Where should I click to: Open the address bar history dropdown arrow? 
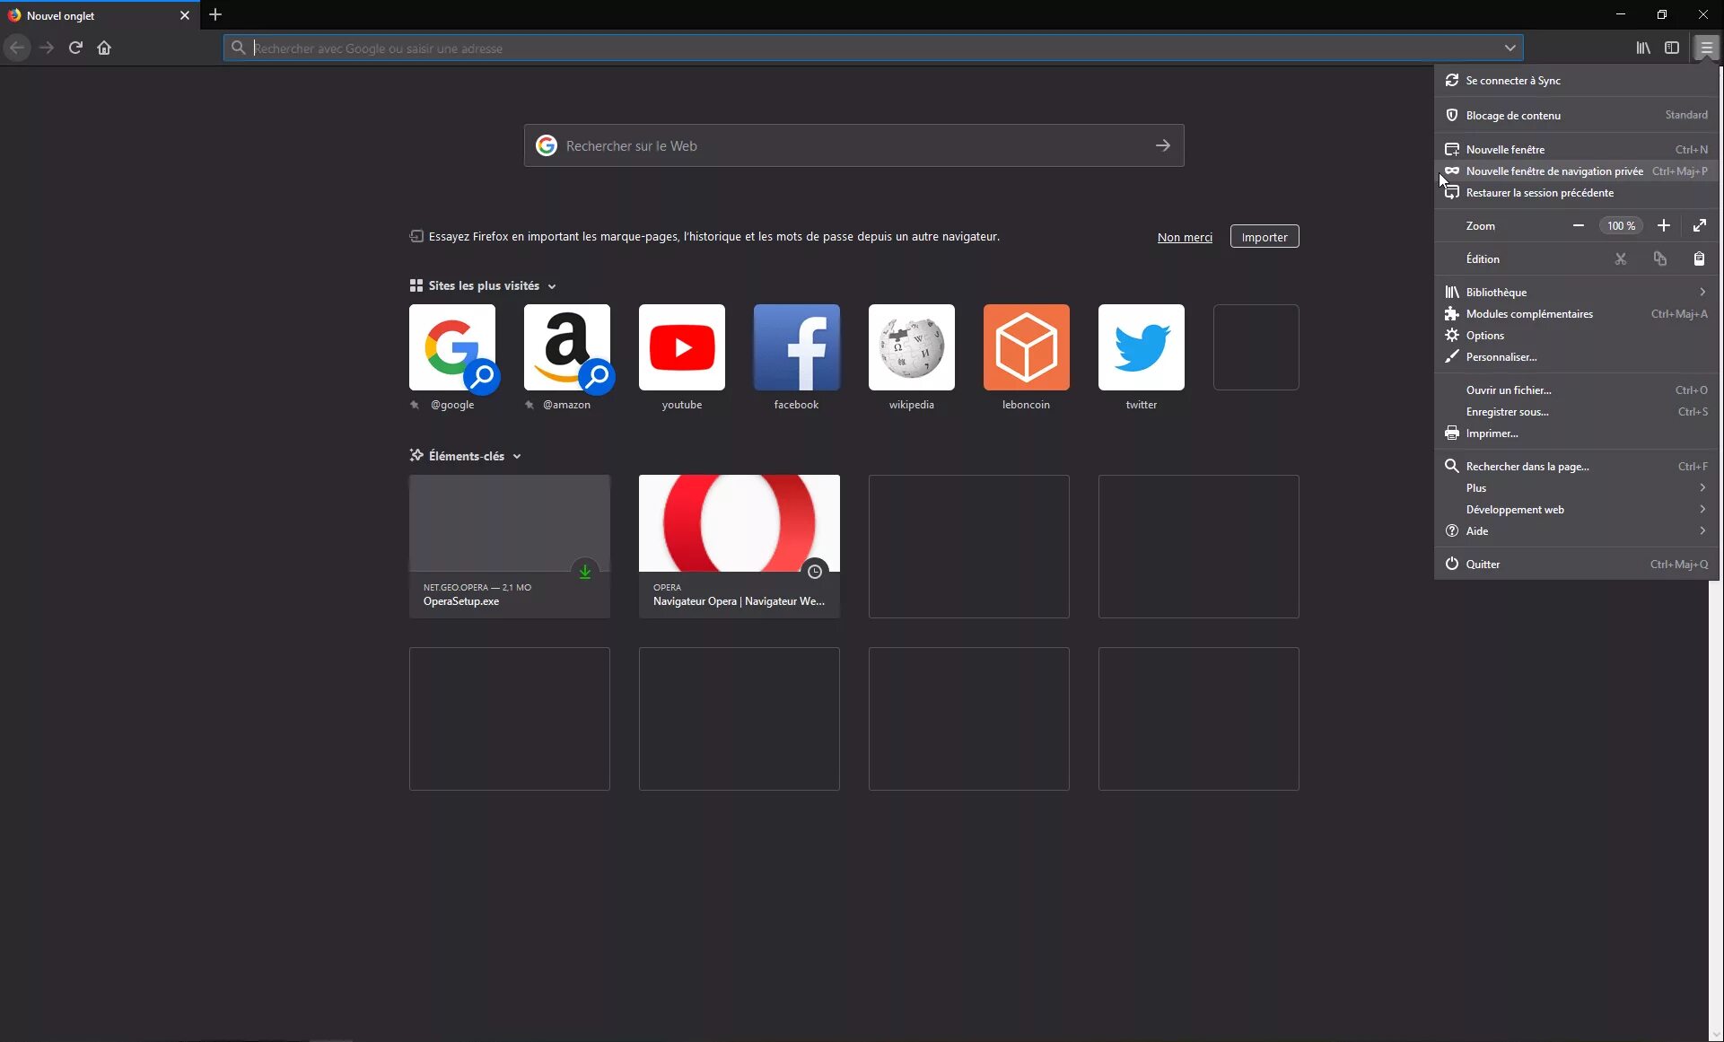1510,48
